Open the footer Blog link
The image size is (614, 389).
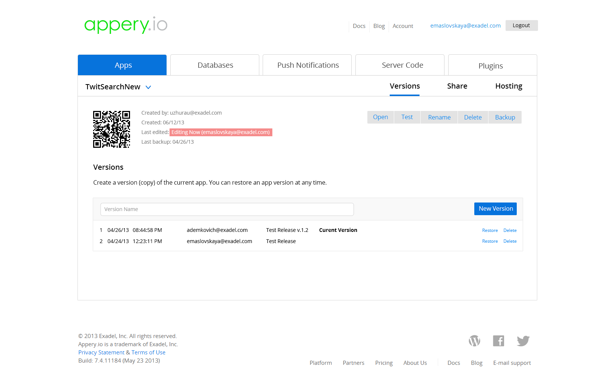[477, 363]
